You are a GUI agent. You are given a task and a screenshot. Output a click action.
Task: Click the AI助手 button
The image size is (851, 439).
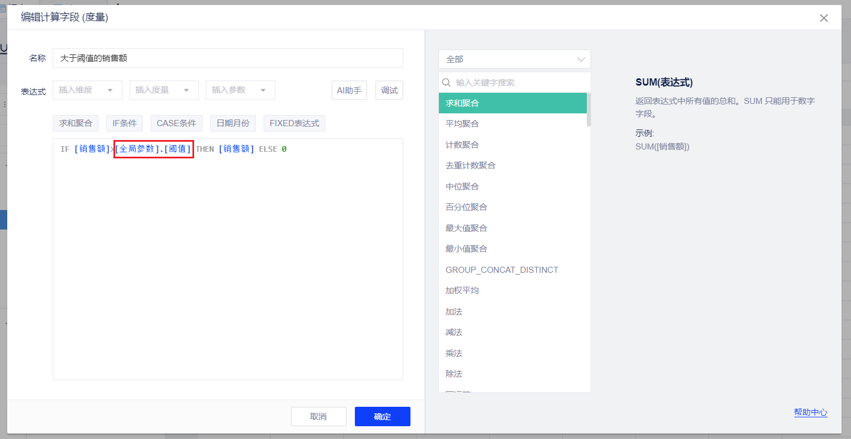click(349, 91)
